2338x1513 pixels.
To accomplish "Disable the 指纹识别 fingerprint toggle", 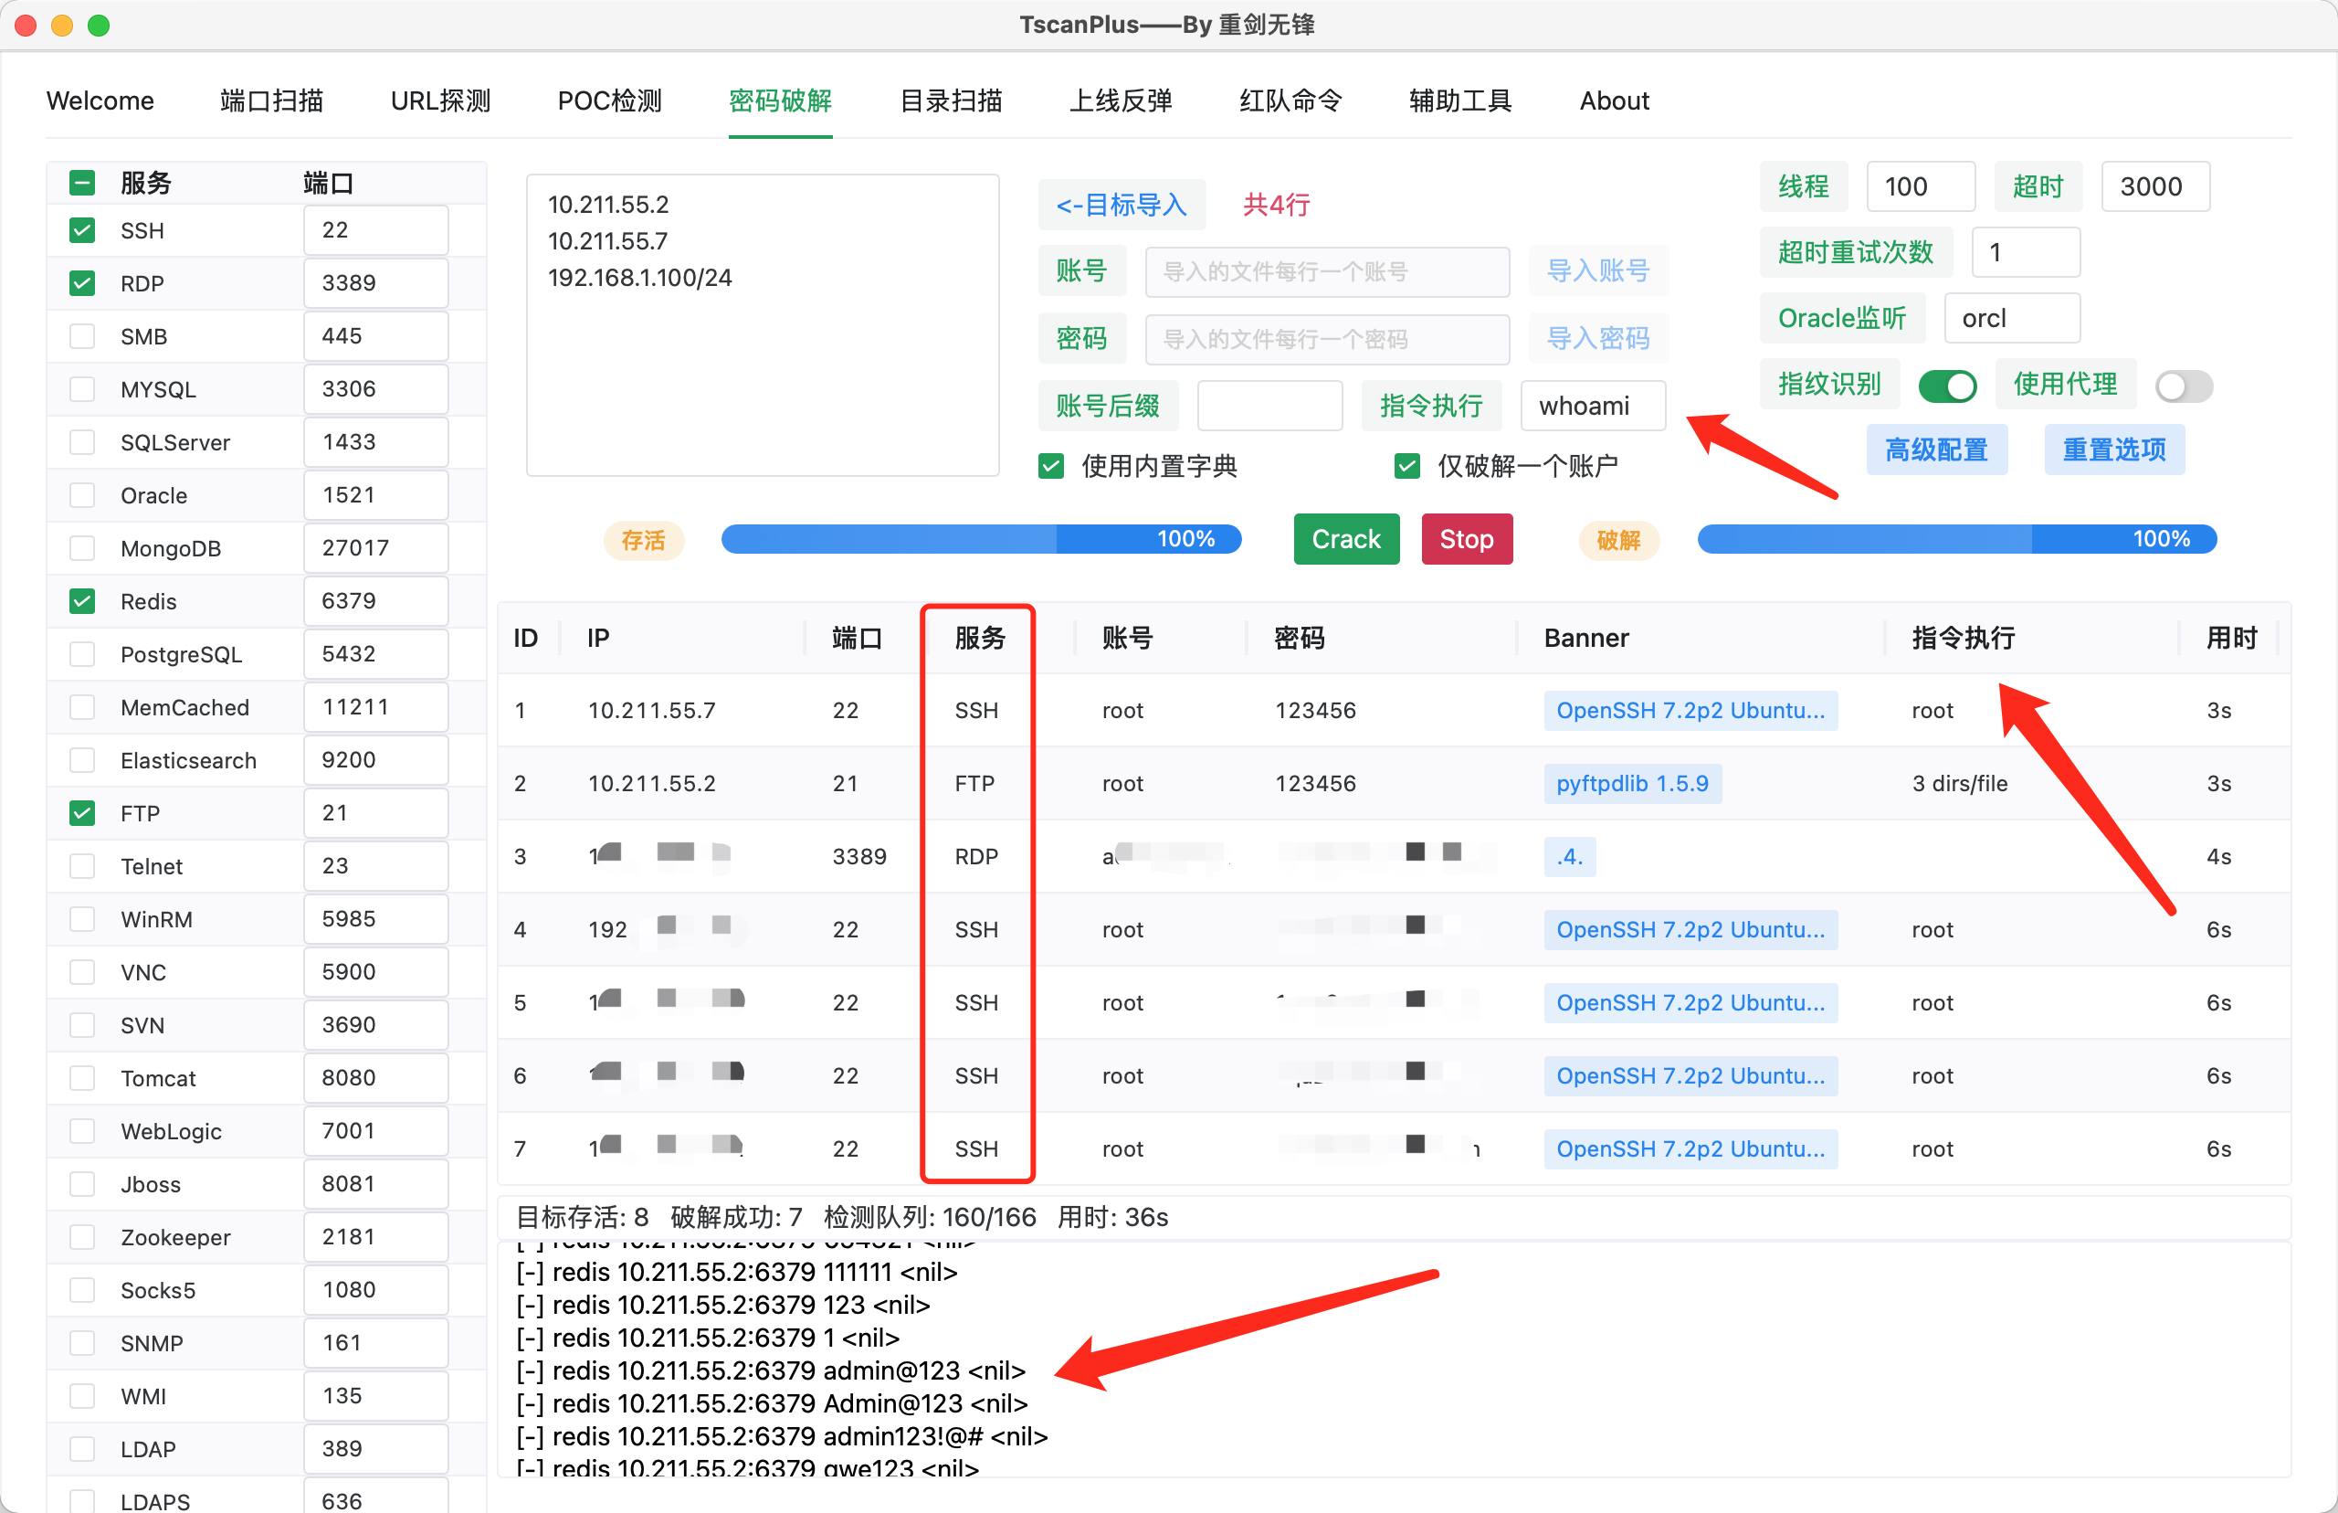I will tap(1947, 386).
